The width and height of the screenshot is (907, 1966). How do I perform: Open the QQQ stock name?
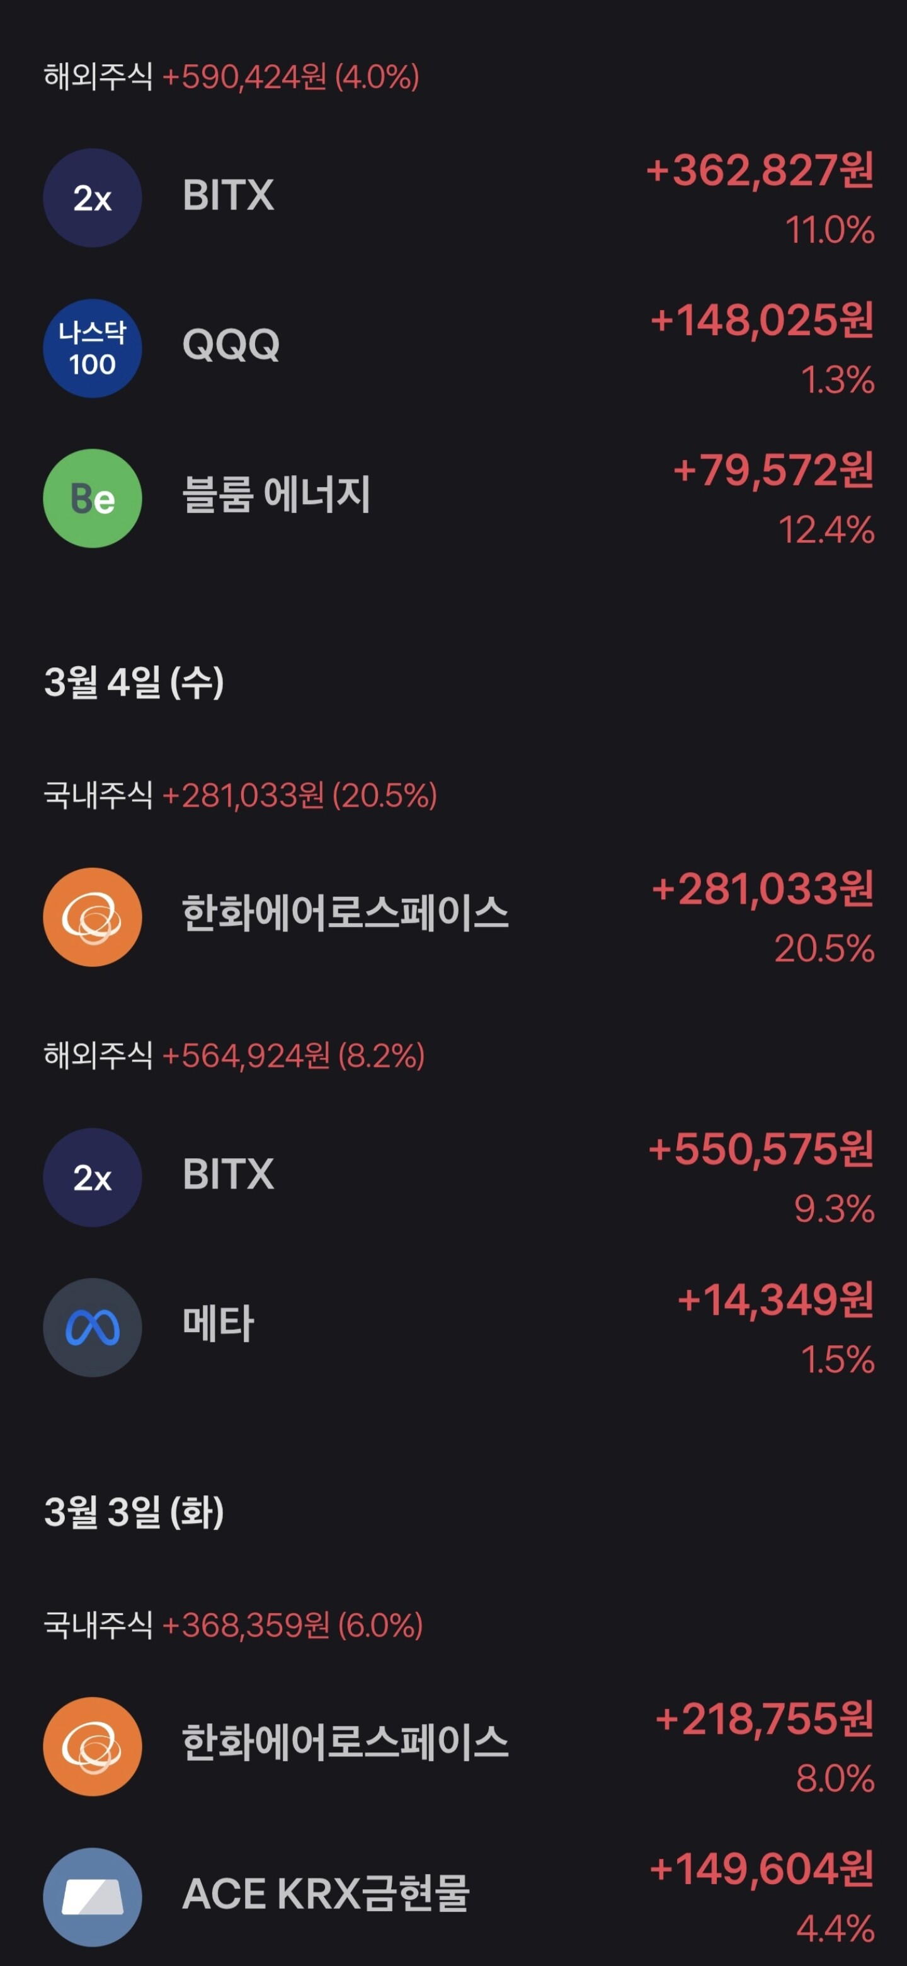coord(231,345)
